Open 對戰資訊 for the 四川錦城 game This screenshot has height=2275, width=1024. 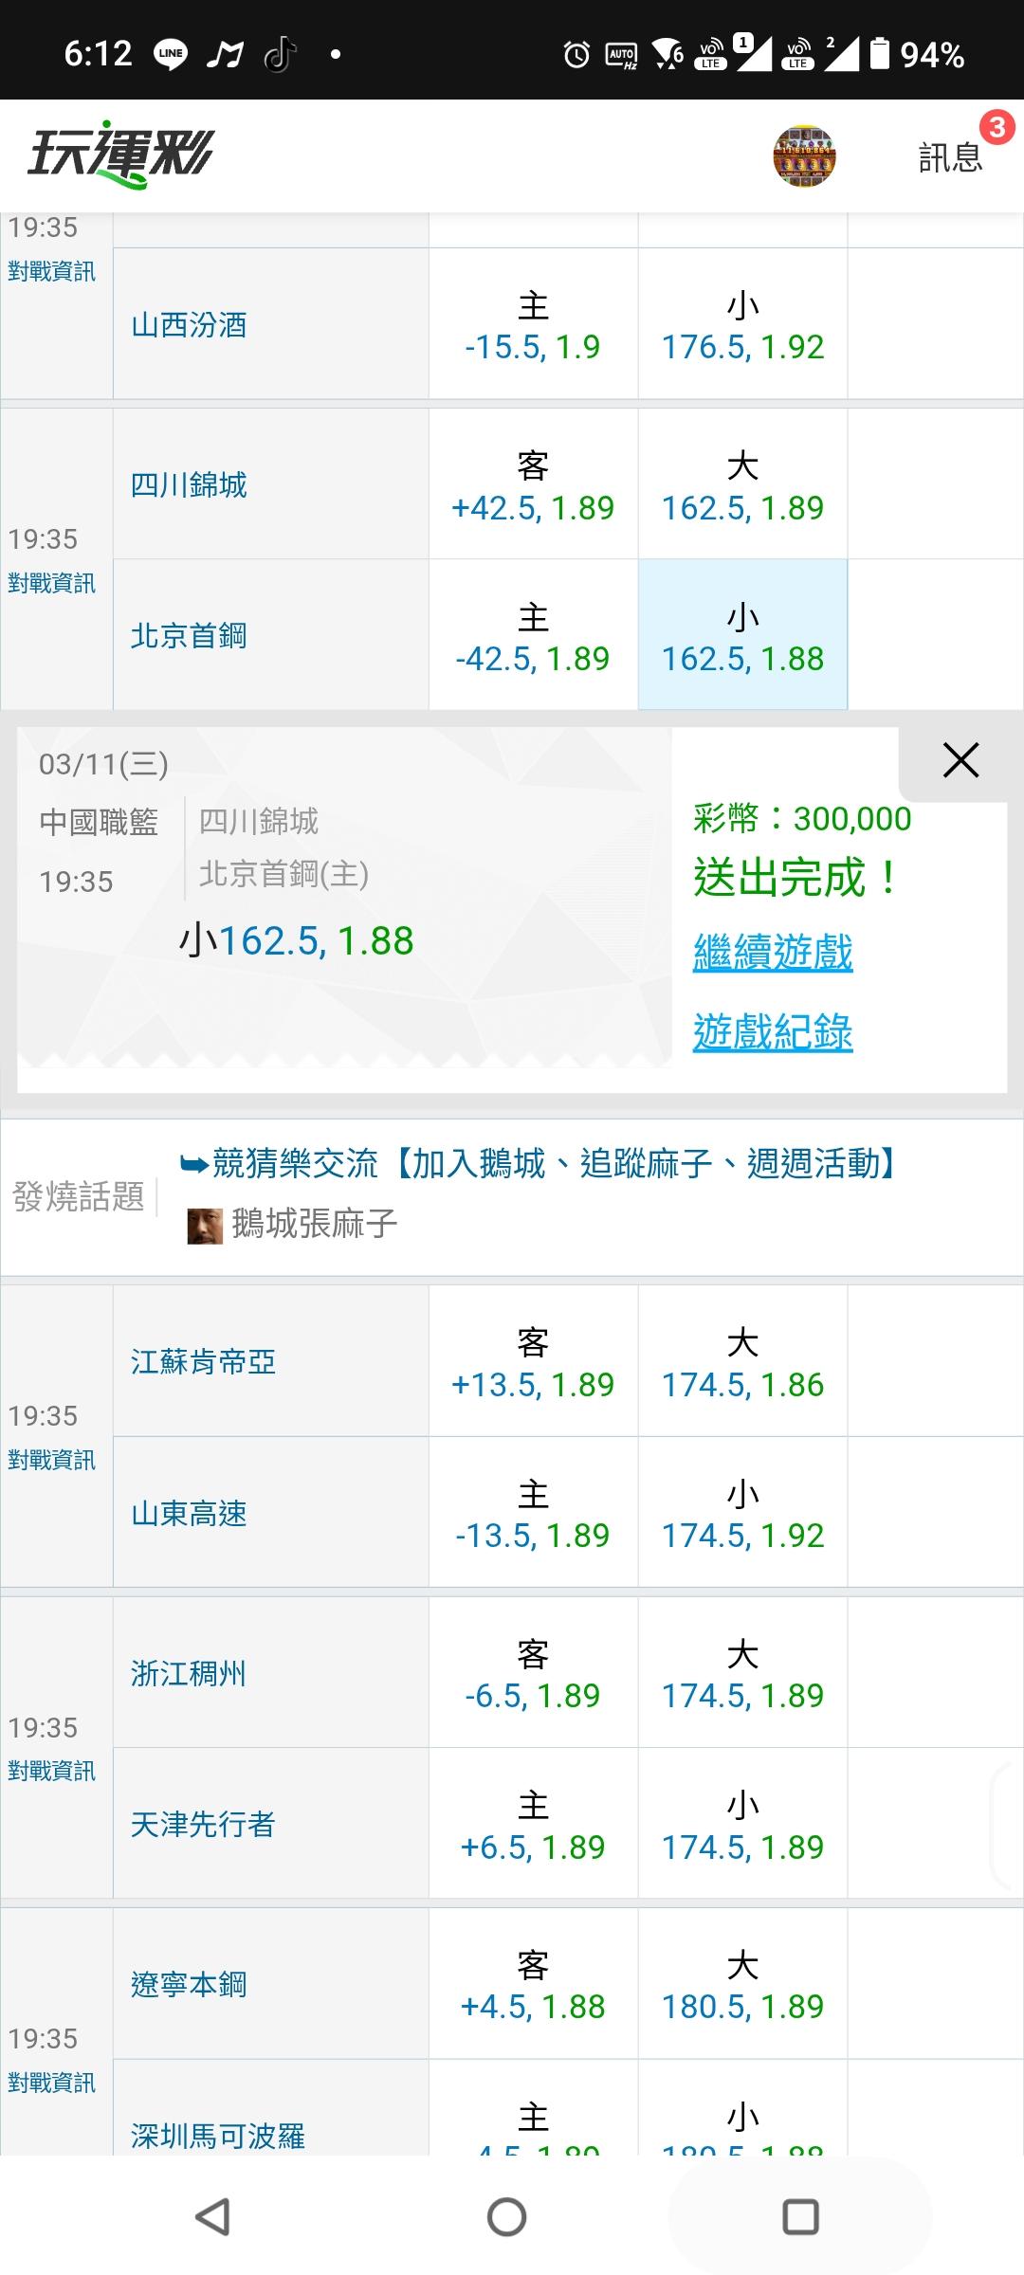coord(52,583)
